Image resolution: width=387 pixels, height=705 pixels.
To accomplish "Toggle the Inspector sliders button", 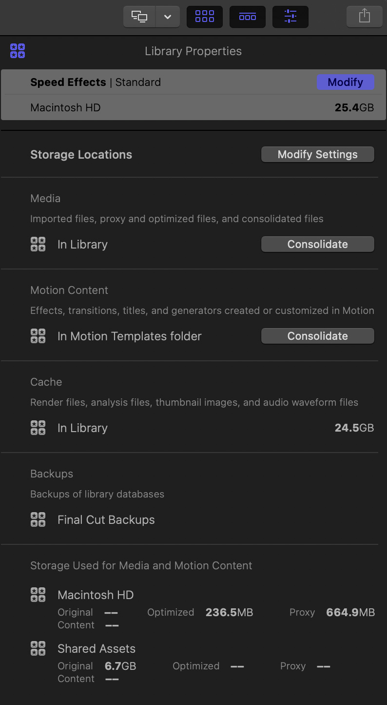I will pos(290,17).
